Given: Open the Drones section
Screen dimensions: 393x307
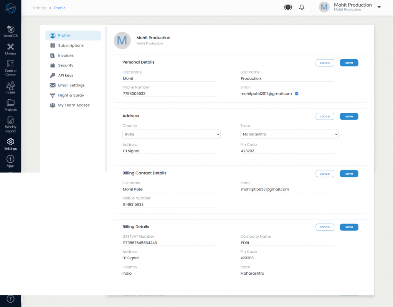Looking at the screenshot, I should tap(10, 49).
